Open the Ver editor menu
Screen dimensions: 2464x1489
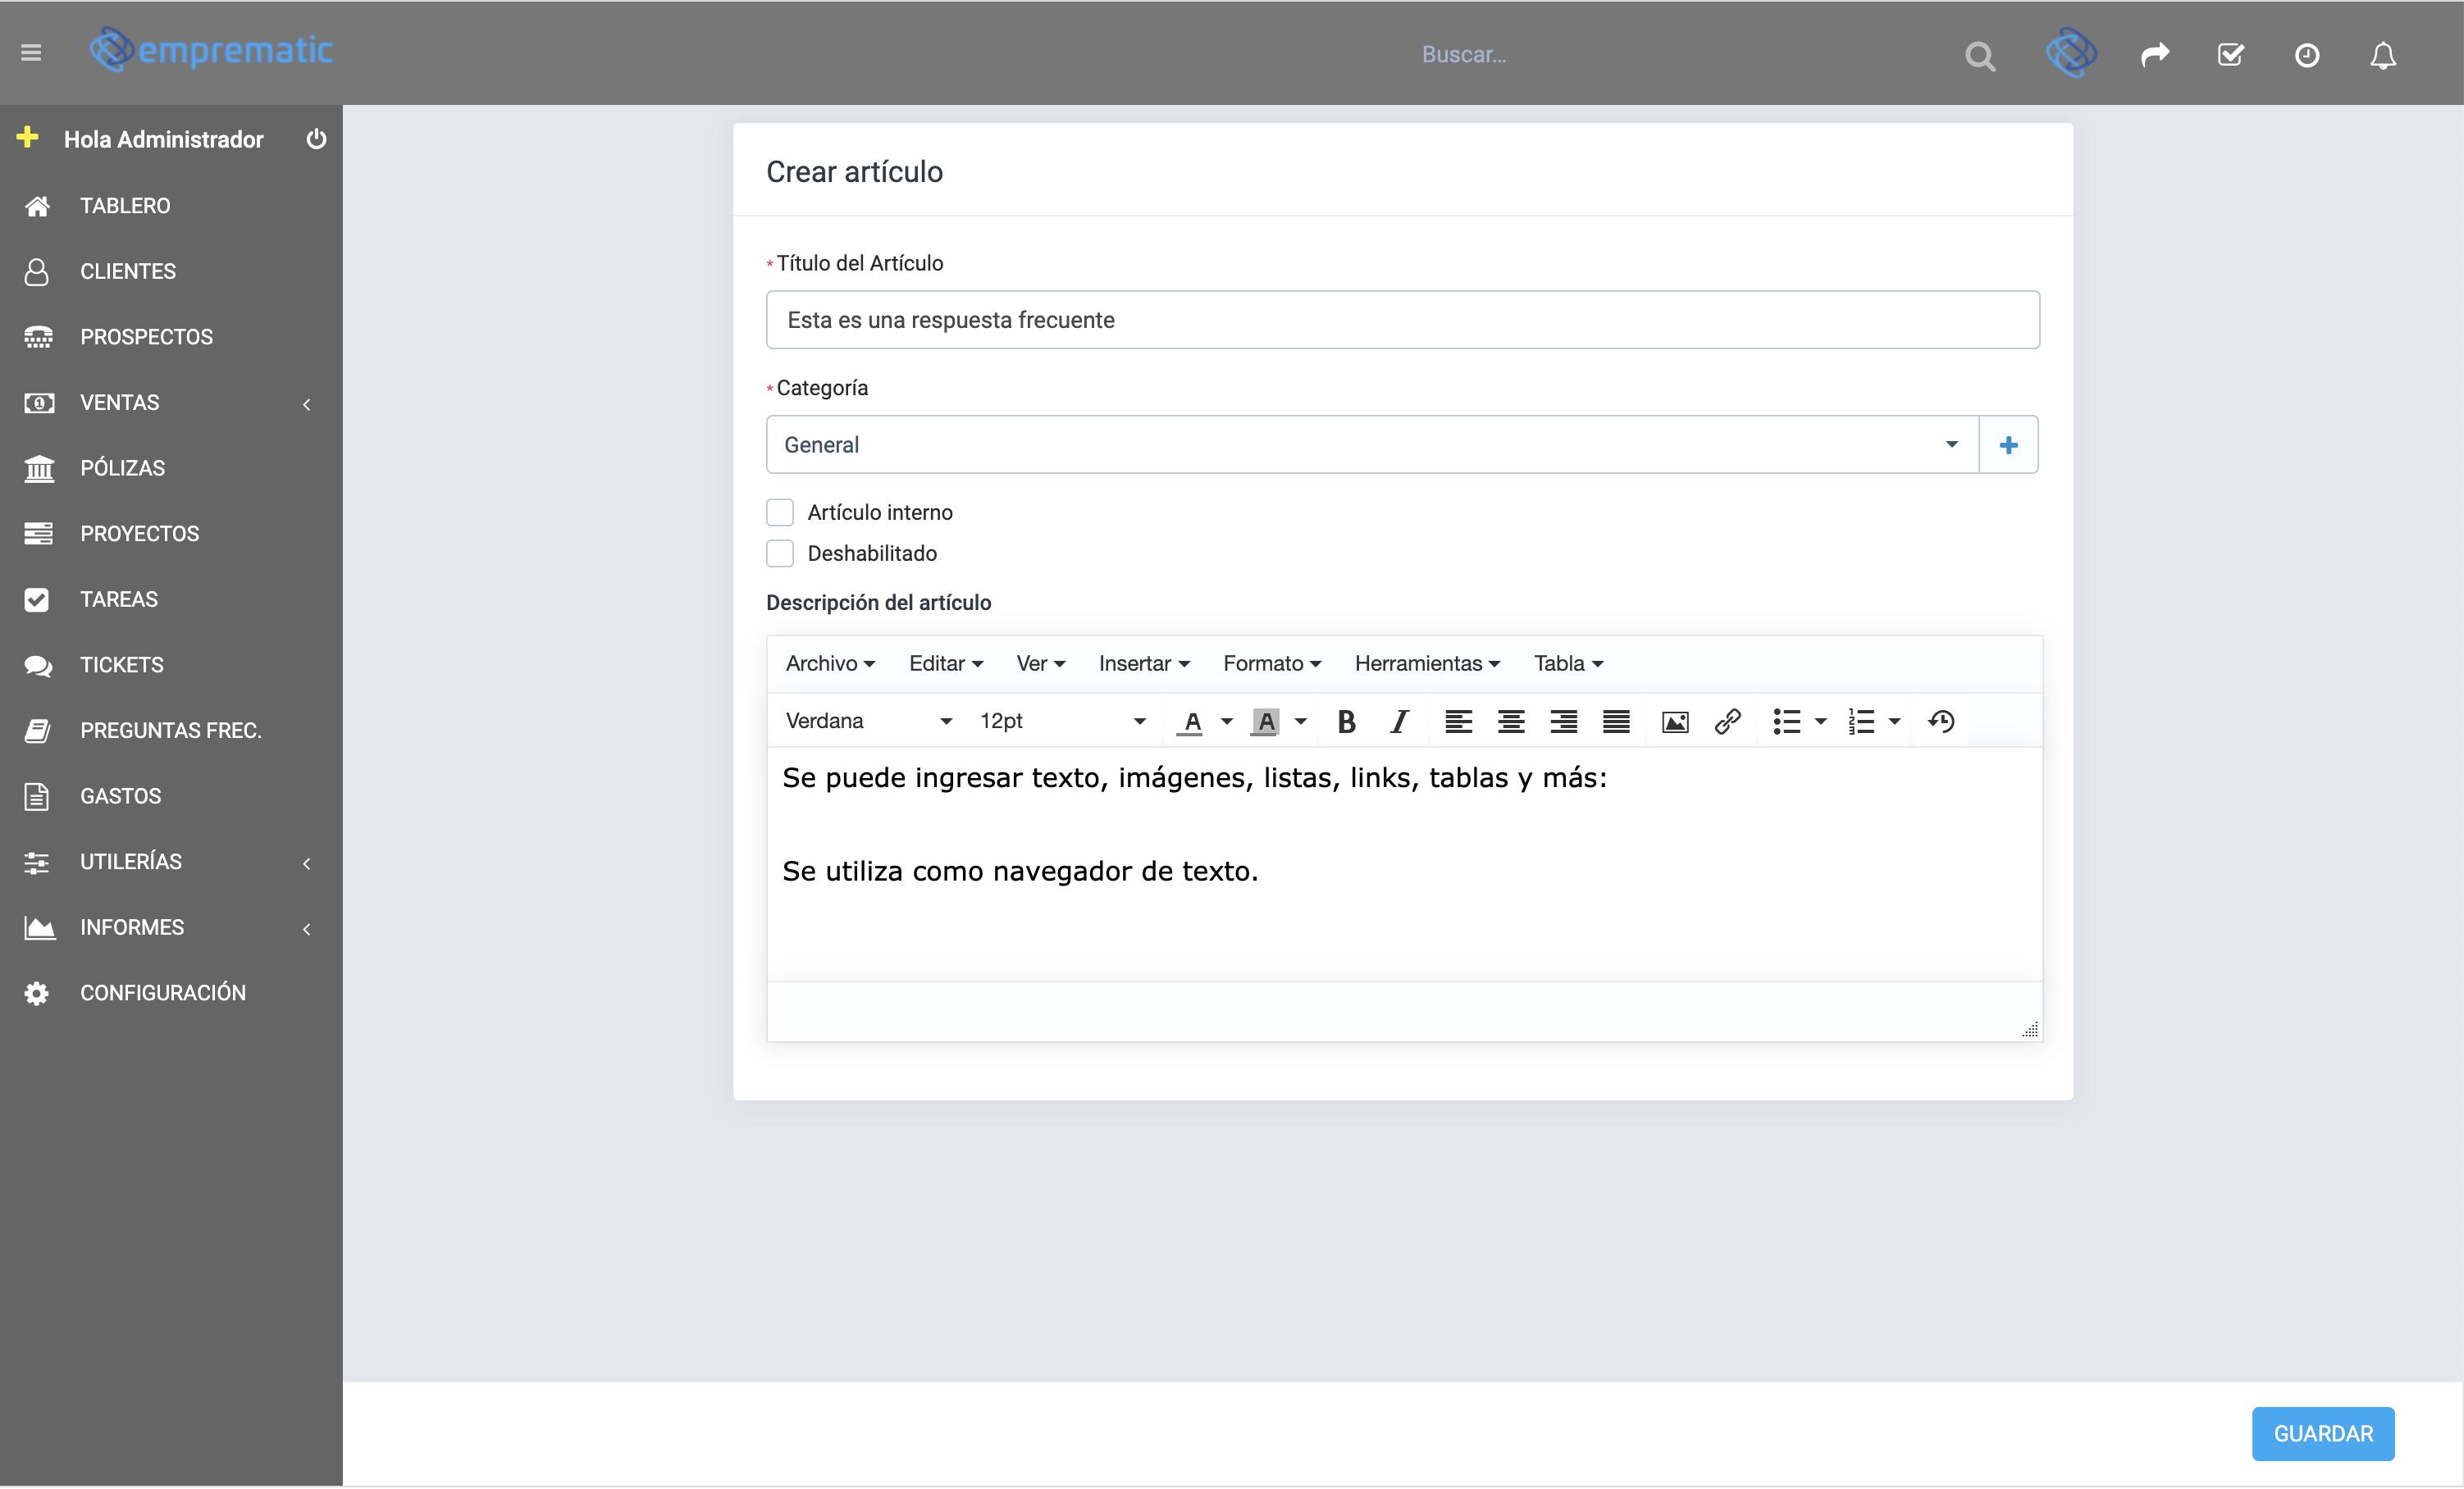pos(1041,663)
